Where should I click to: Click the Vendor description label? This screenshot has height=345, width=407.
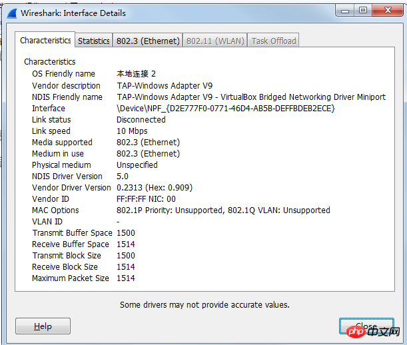(x=66, y=86)
